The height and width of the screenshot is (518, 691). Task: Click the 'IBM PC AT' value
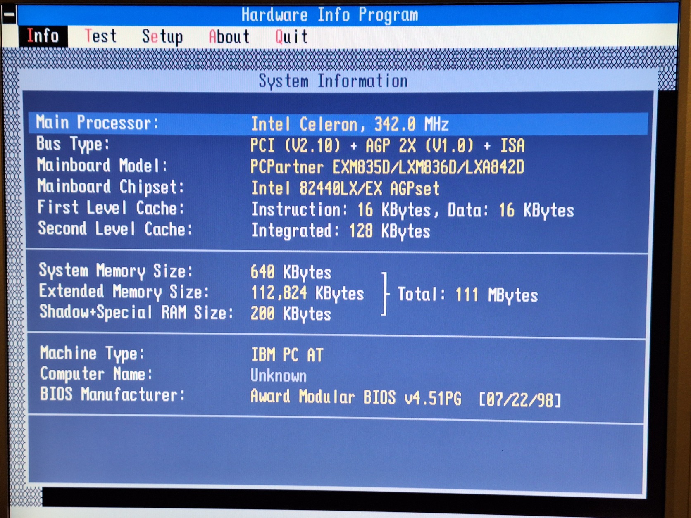coord(287,355)
